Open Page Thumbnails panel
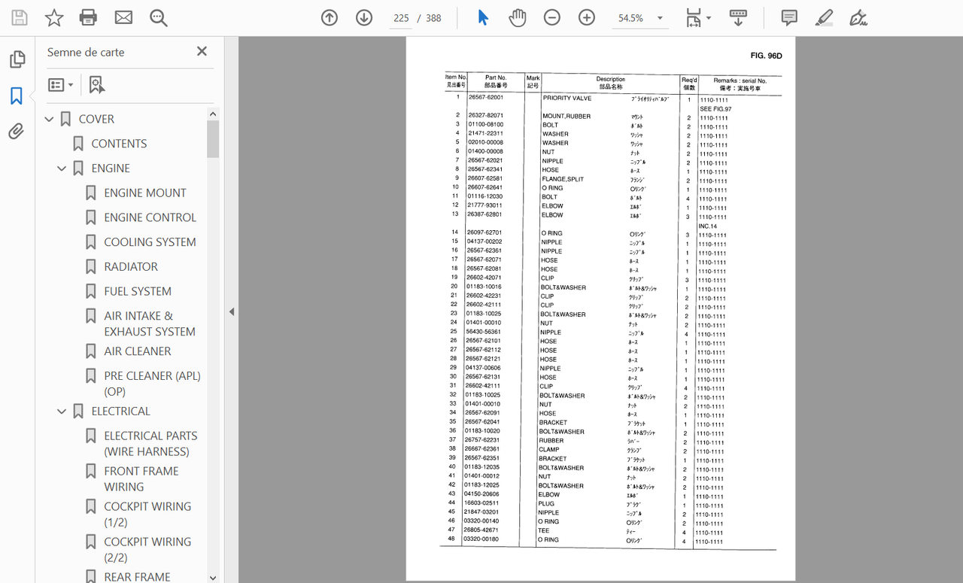This screenshot has height=583, width=963. pyautogui.click(x=17, y=59)
